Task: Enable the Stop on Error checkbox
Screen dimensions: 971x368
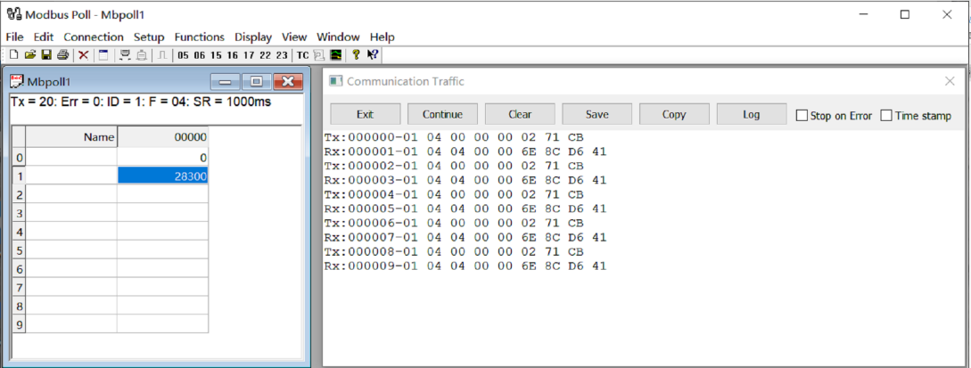Action: [802, 116]
